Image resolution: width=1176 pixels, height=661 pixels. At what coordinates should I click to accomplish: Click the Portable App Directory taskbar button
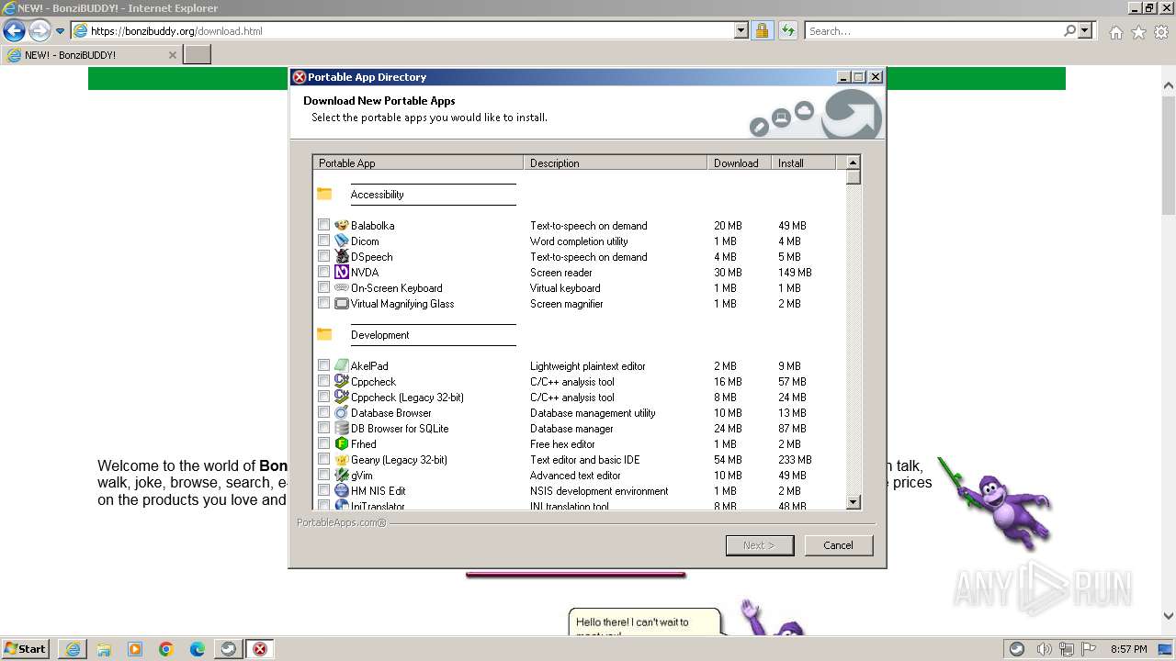point(260,649)
